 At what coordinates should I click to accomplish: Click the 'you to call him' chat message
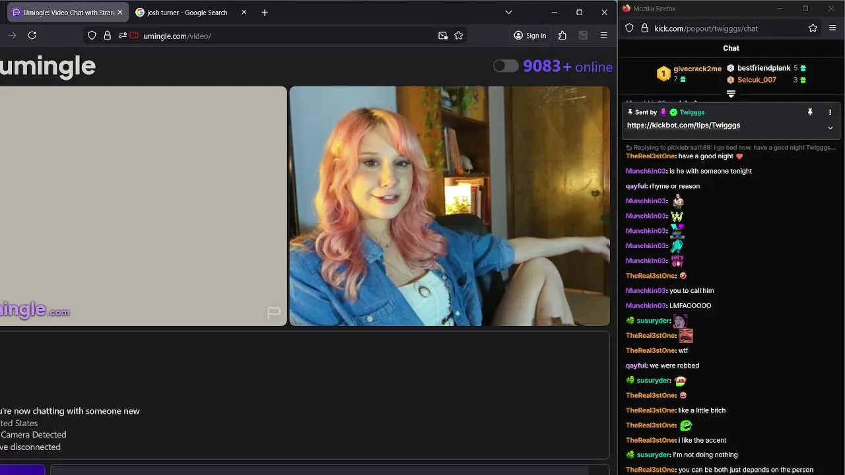click(691, 290)
